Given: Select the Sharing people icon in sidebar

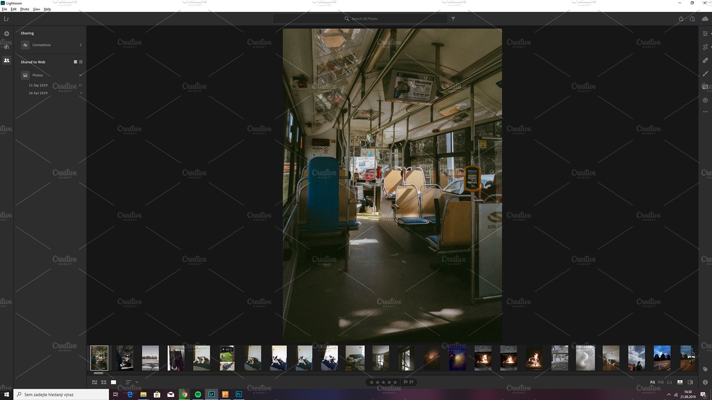Looking at the screenshot, I should (7, 60).
